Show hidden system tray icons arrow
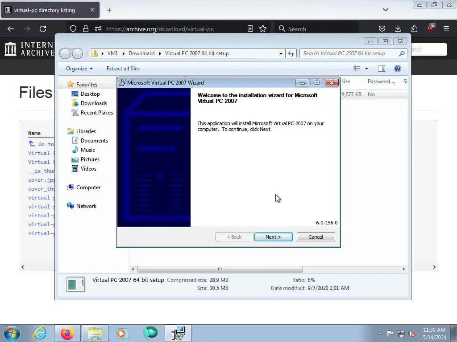The image size is (457, 342). click(379, 334)
